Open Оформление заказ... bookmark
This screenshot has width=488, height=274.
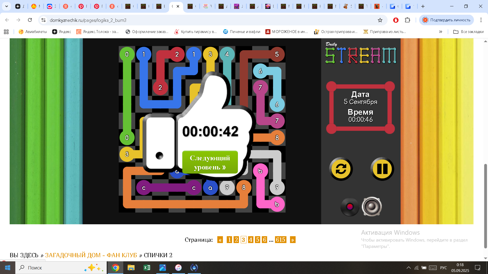click(147, 32)
